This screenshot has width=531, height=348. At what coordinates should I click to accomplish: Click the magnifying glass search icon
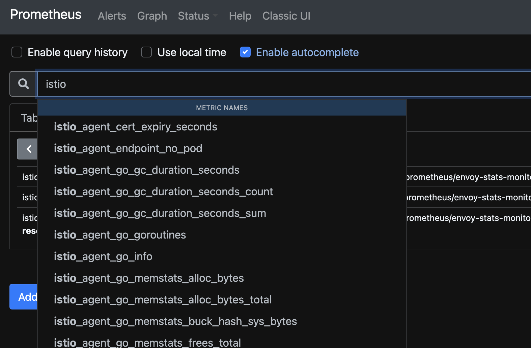(x=23, y=84)
